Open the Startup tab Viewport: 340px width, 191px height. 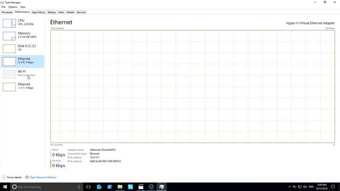(x=52, y=12)
